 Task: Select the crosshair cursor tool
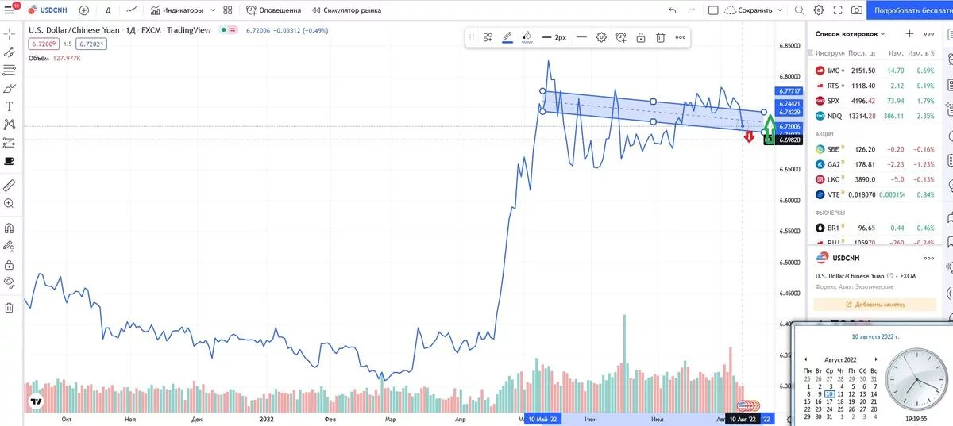click(9, 34)
